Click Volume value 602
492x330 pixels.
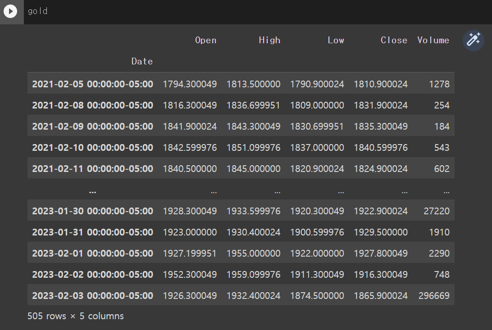point(442,169)
